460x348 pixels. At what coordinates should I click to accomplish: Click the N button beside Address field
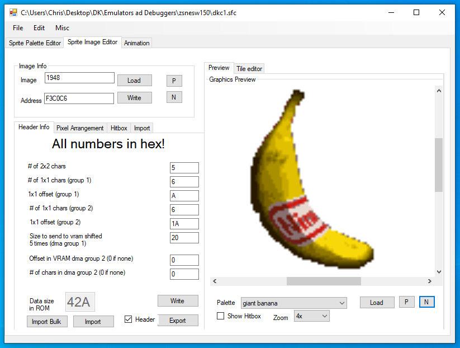[174, 97]
